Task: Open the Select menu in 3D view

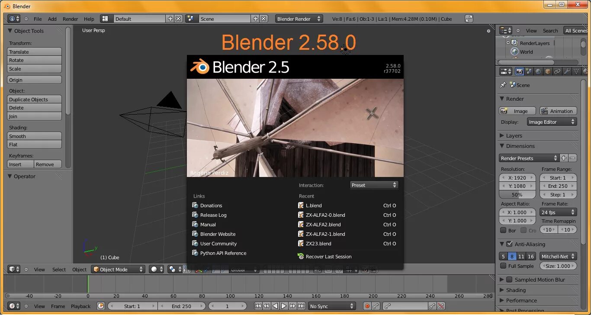Action: point(59,270)
